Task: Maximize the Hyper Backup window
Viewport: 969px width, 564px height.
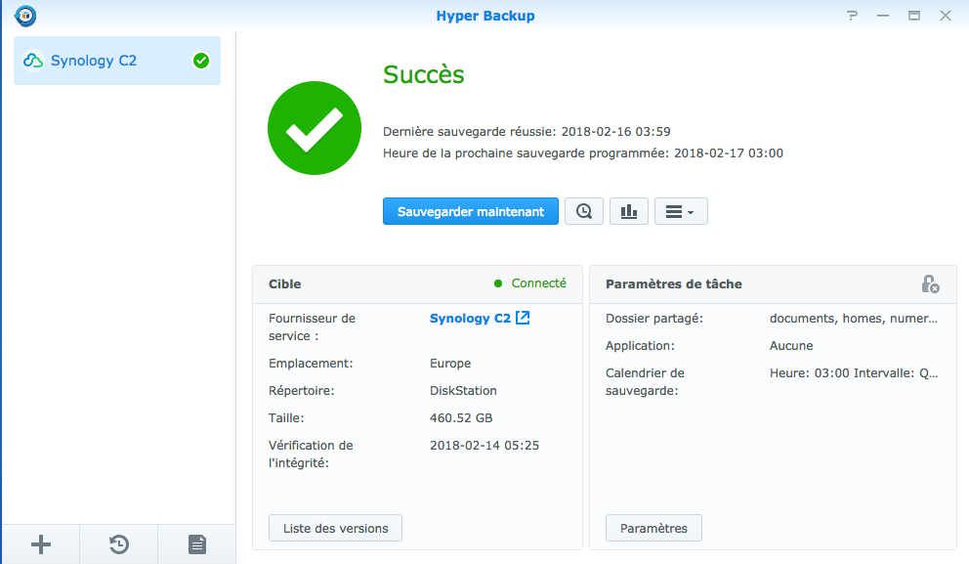Action: point(914,16)
